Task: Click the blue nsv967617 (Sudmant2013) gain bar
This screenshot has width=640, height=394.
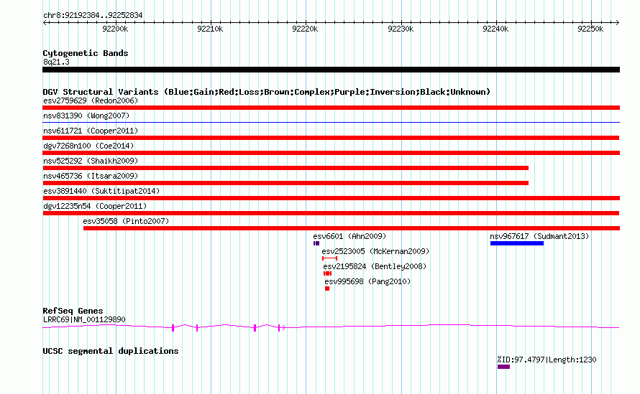Action: coord(517,243)
